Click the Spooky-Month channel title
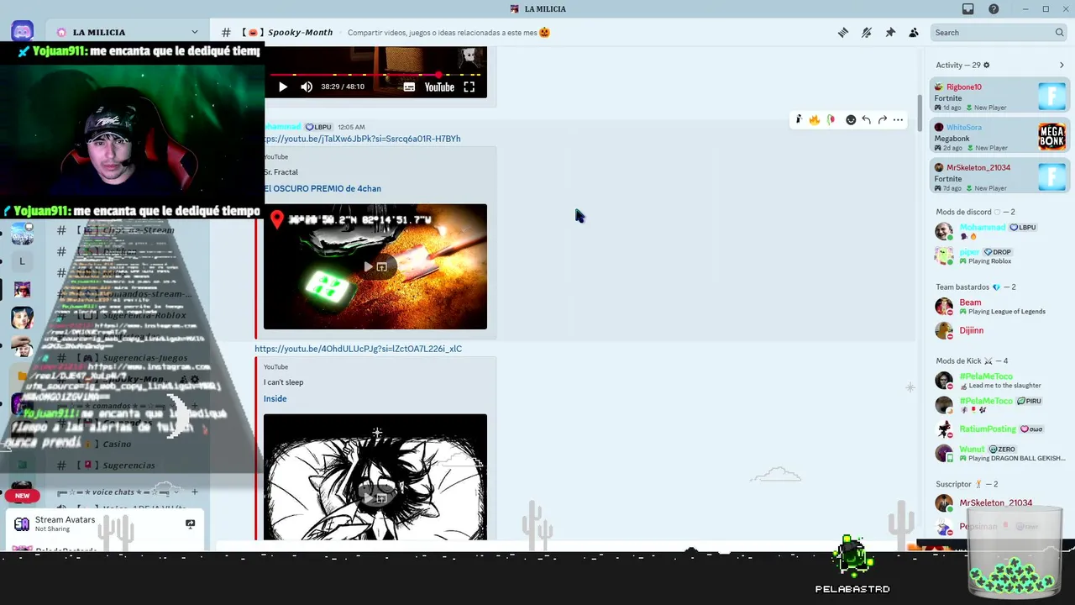This screenshot has height=605, width=1075. 301,33
